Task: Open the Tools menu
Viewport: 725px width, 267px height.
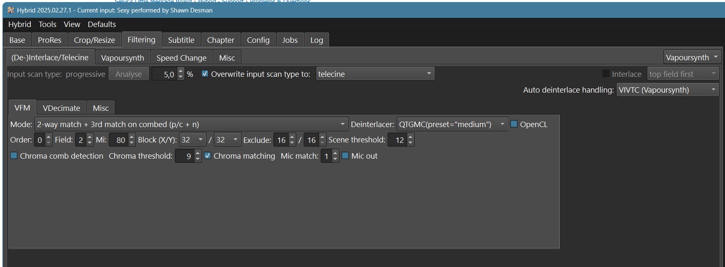Action: pos(47,24)
